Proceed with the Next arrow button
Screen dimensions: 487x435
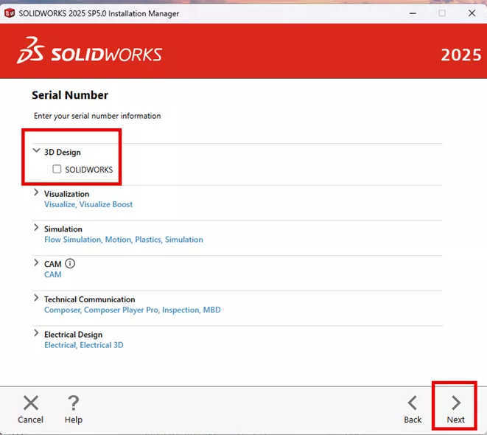[x=455, y=403]
